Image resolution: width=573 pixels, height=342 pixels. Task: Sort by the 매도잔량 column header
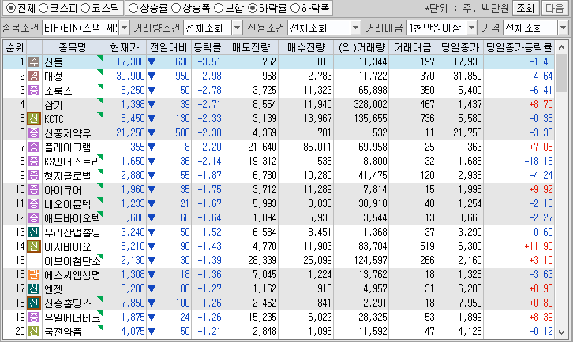[250, 47]
